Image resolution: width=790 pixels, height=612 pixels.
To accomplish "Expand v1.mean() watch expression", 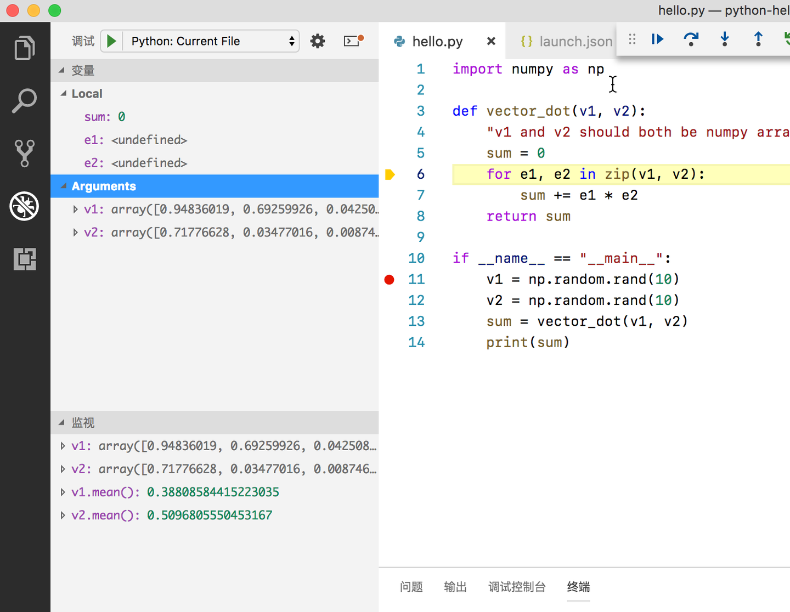I will tap(63, 492).
